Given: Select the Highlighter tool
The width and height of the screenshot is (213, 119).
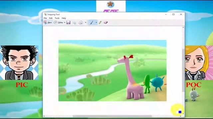Looking at the screenshot, I should click(100, 22).
